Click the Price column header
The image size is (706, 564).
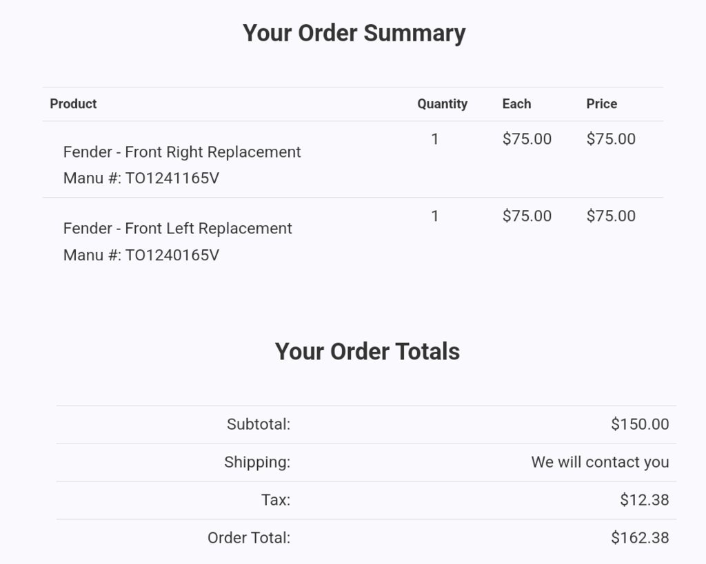click(601, 104)
